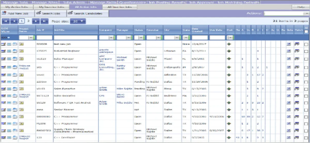Click the edit icon for Senior Planner row
This screenshot has height=143, width=310.
coord(3,110)
